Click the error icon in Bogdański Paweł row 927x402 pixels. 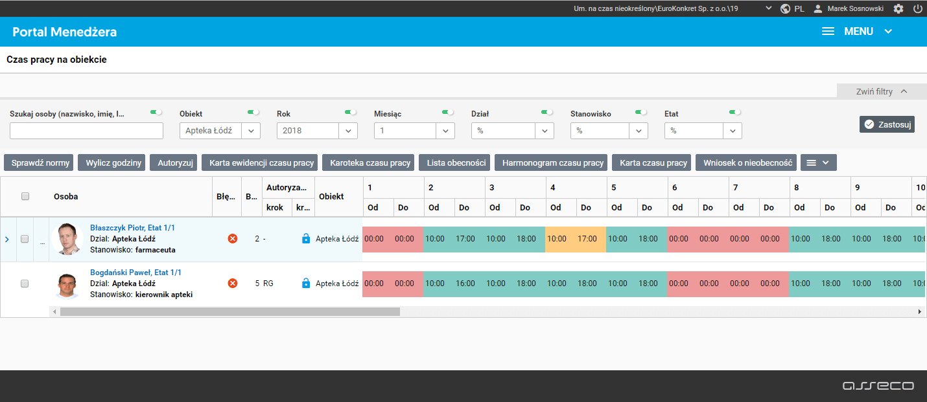(233, 283)
